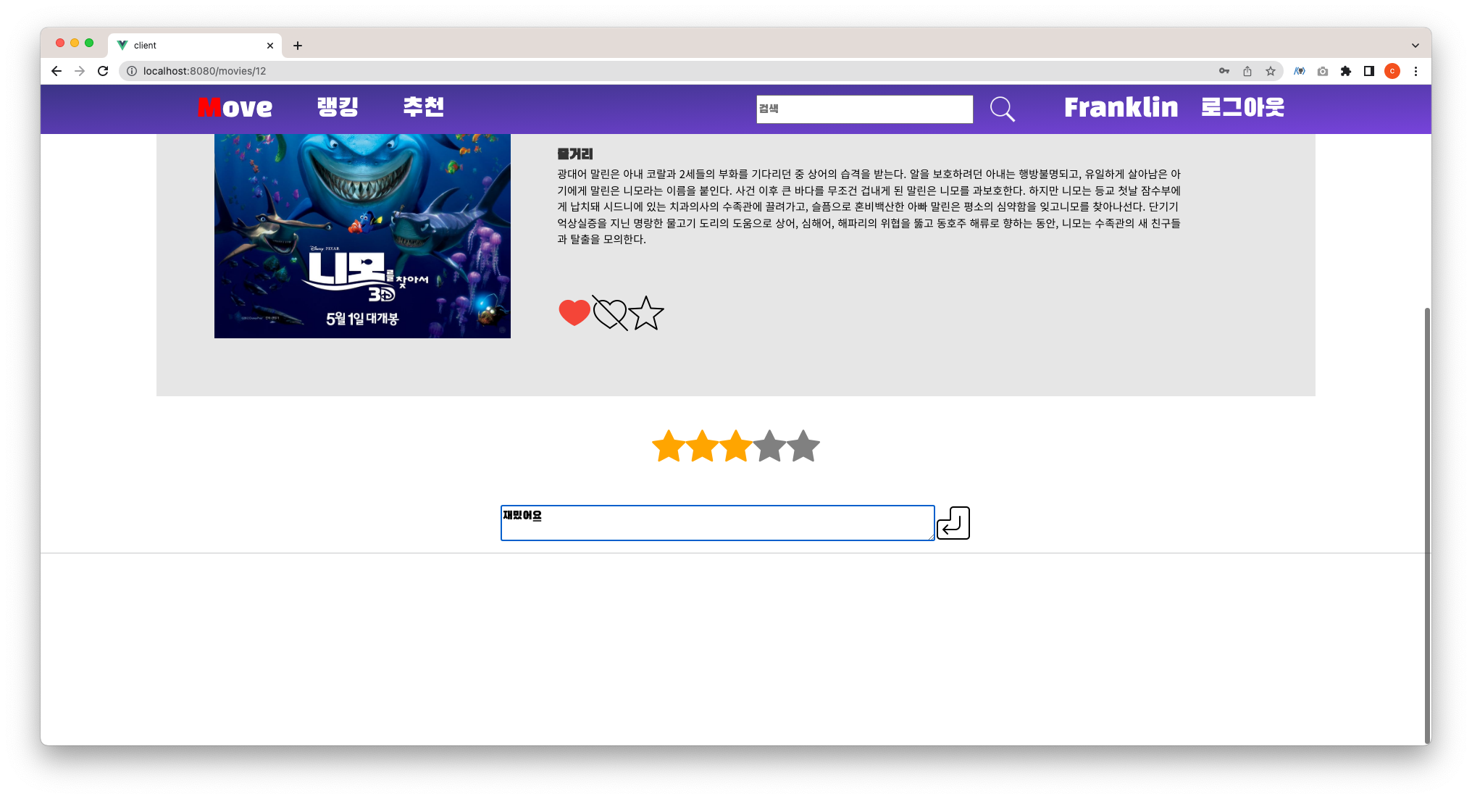This screenshot has width=1472, height=799.
Task: Set rating to two stars
Action: pyautogui.click(x=702, y=446)
